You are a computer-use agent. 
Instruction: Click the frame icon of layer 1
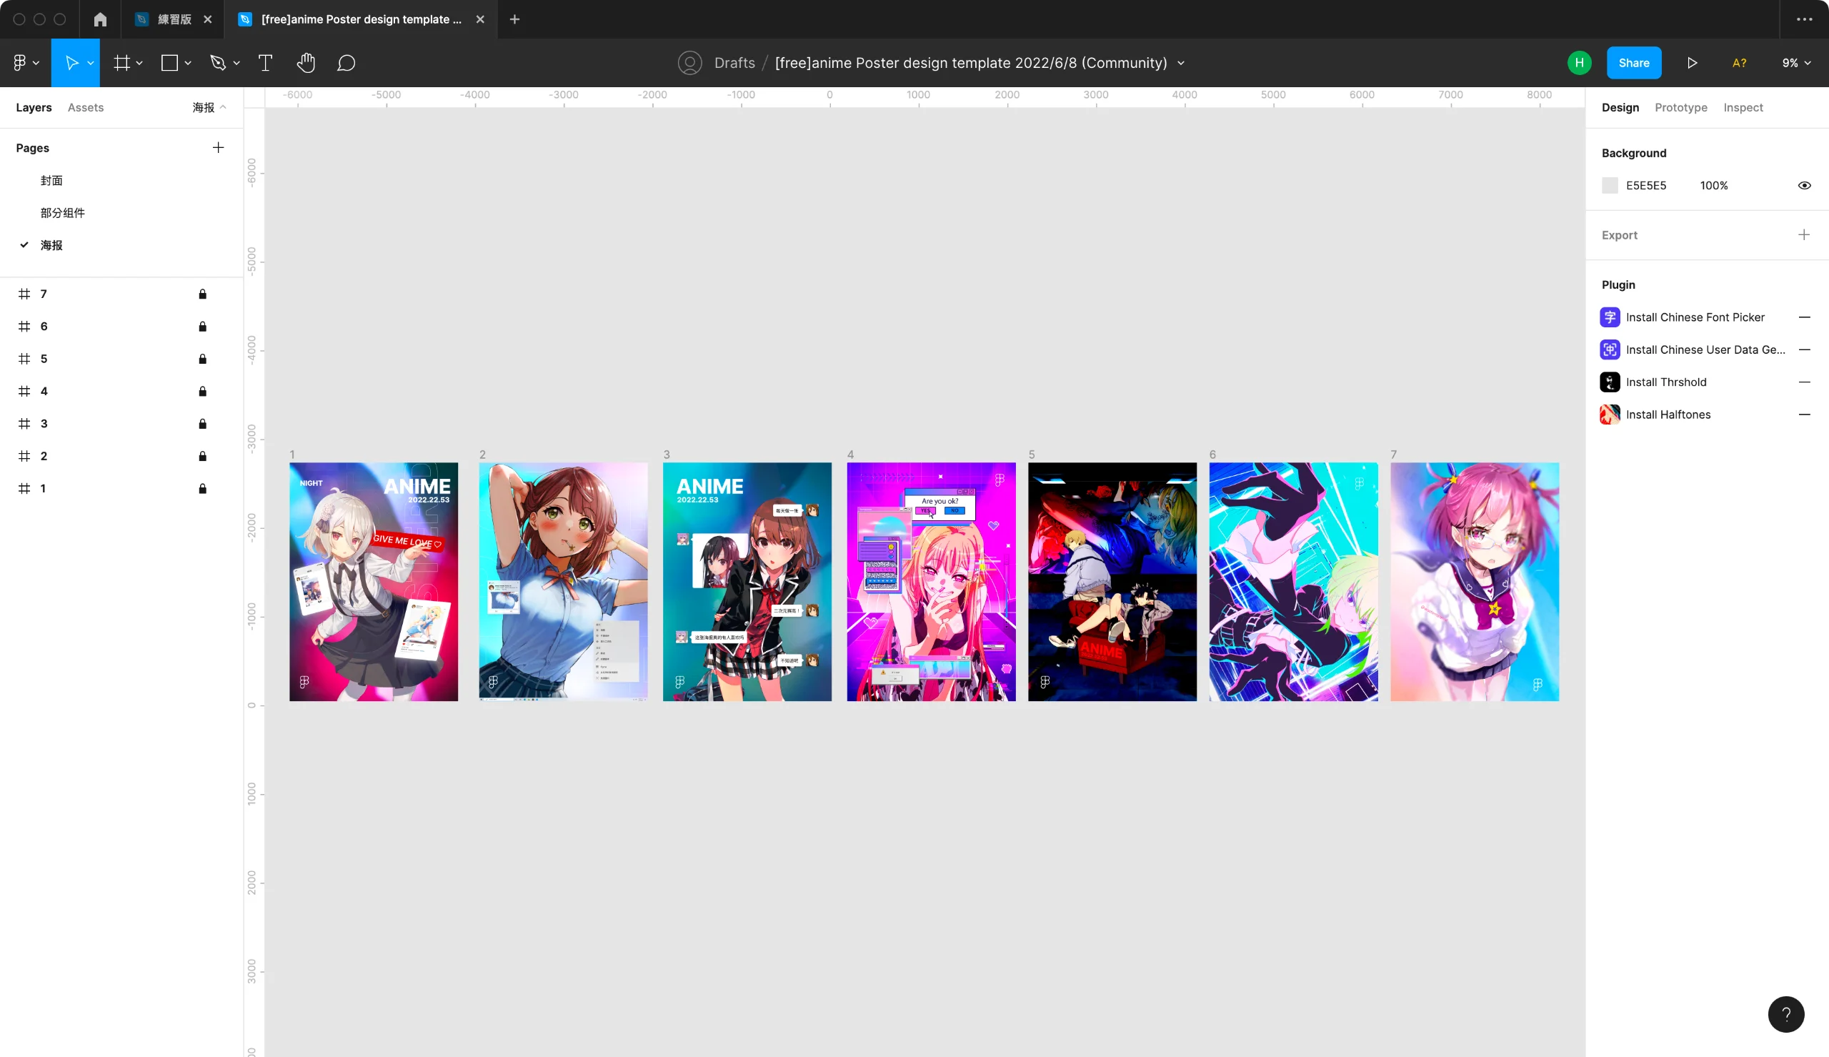click(x=25, y=489)
